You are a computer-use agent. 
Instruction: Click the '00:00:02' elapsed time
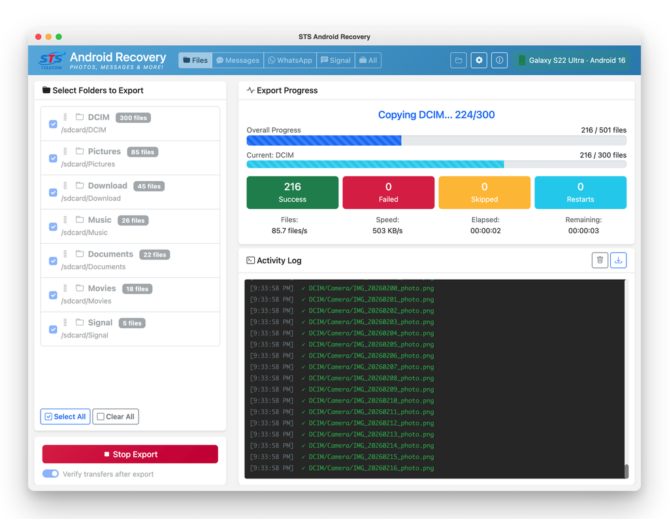485,231
